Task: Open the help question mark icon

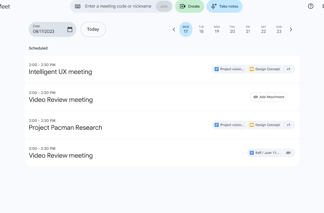Action: coord(310,6)
